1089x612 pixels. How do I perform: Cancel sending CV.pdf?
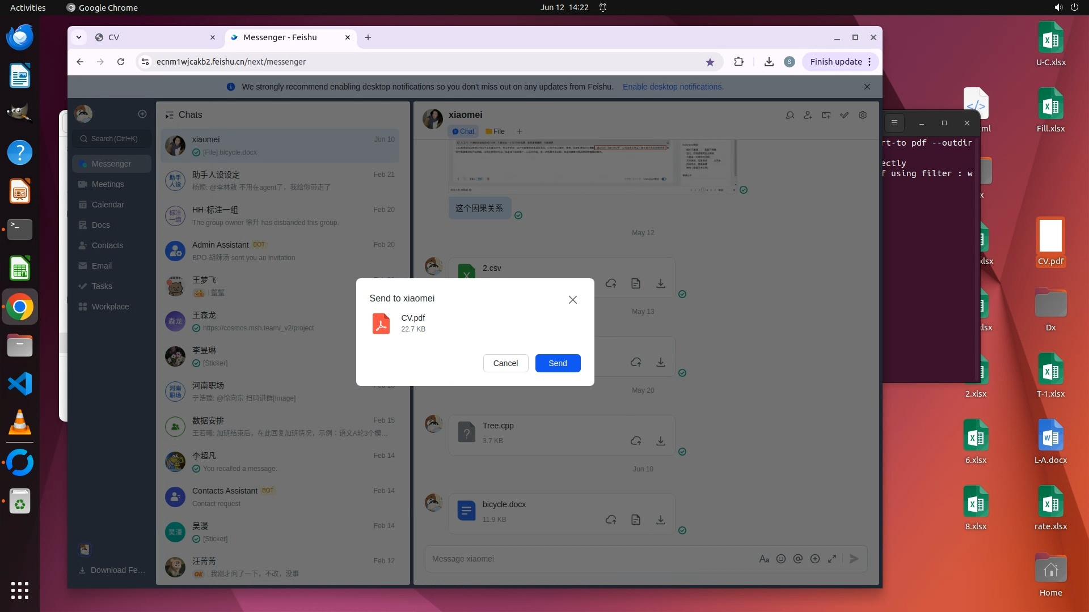tap(505, 363)
